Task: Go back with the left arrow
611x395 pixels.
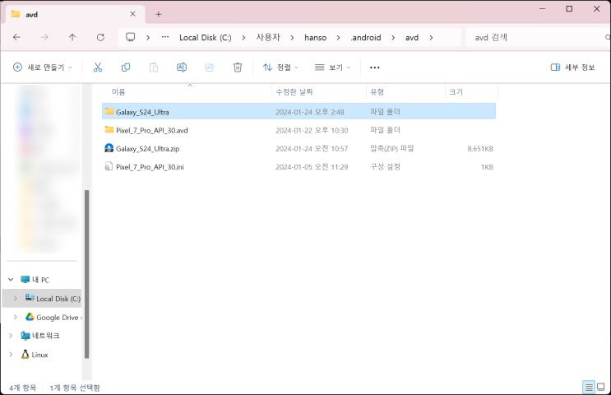Action: tap(16, 37)
